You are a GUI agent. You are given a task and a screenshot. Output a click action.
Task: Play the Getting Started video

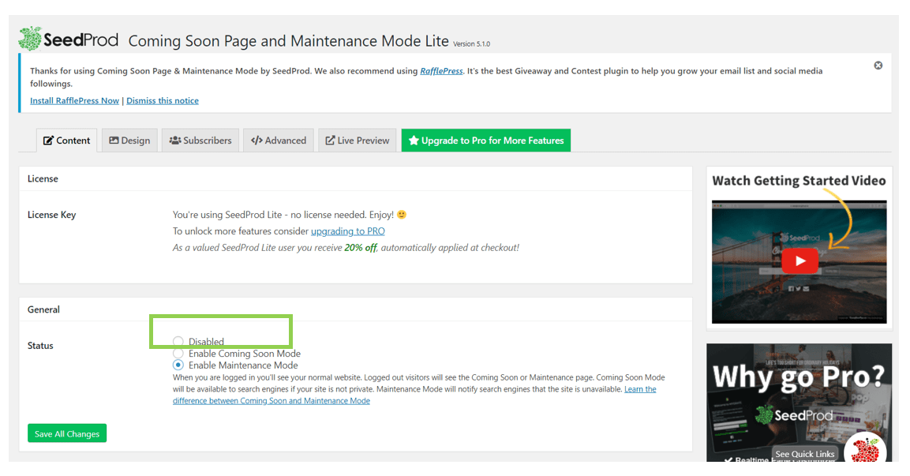point(800,260)
